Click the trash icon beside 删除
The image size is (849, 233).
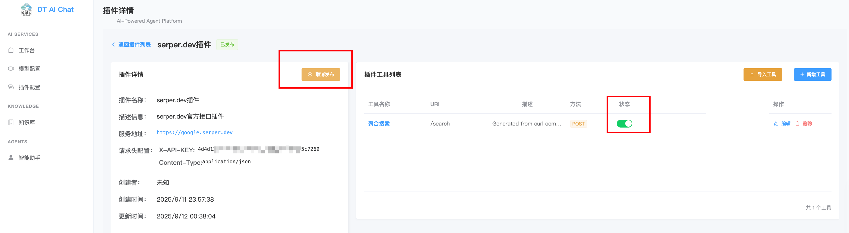797,123
